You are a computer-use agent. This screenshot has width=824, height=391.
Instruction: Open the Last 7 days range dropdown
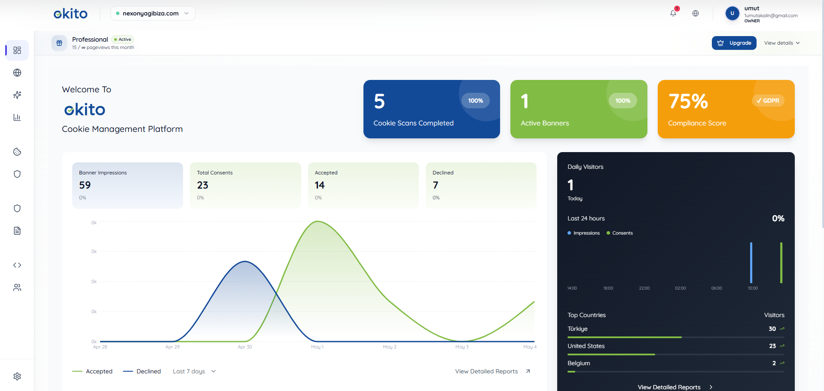(194, 371)
